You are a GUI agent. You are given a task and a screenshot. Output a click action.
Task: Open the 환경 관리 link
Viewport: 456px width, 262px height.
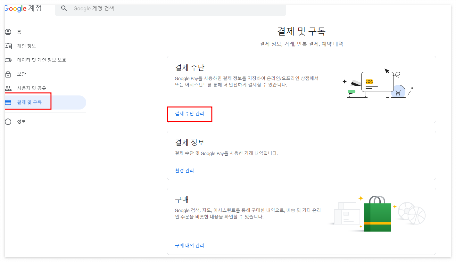coord(184,171)
